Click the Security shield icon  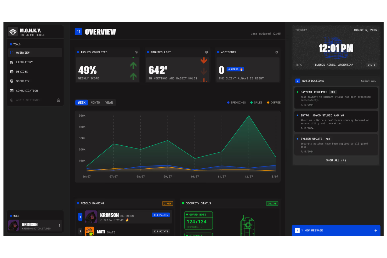tap(12, 81)
